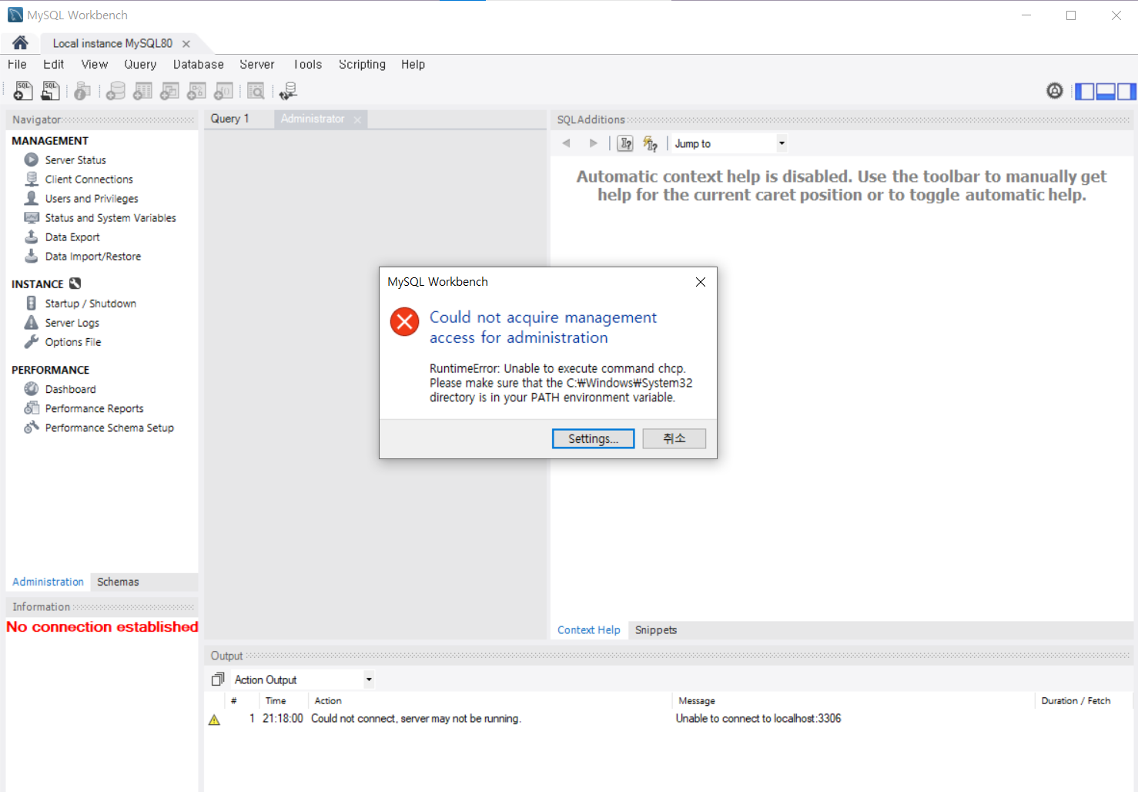Click the warning icon in output row 1
The height and width of the screenshot is (792, 1138).
[x=214, y=720]
